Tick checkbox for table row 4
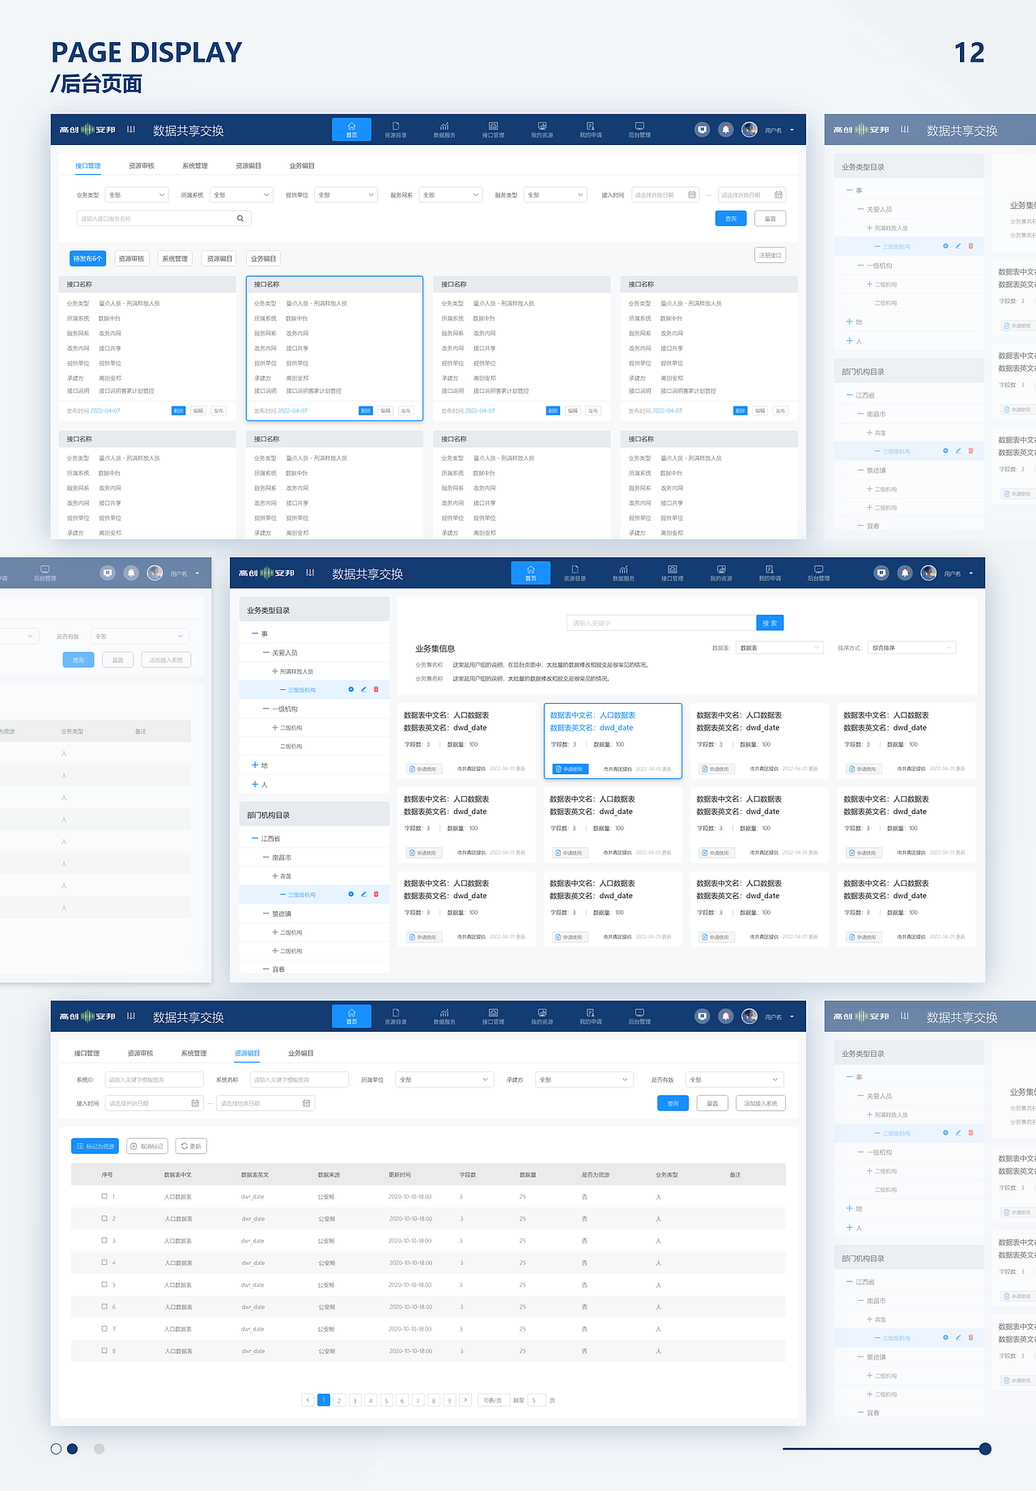The image size is (1036, 1491). (104, 1262)
